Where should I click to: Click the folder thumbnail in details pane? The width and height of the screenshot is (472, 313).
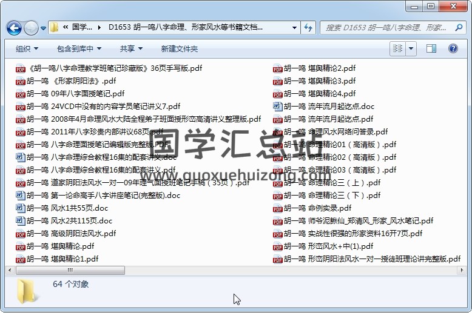tap(27, 291)
